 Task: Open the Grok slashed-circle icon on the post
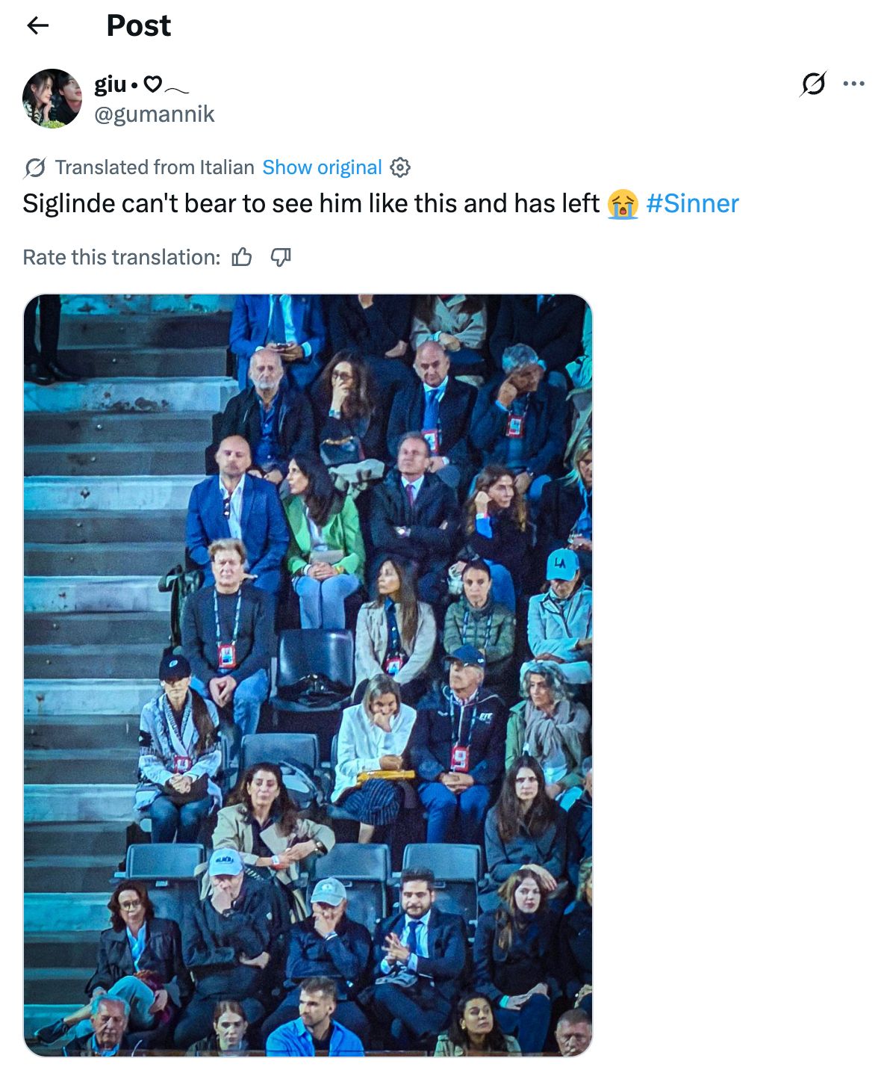tap(813, 84)
